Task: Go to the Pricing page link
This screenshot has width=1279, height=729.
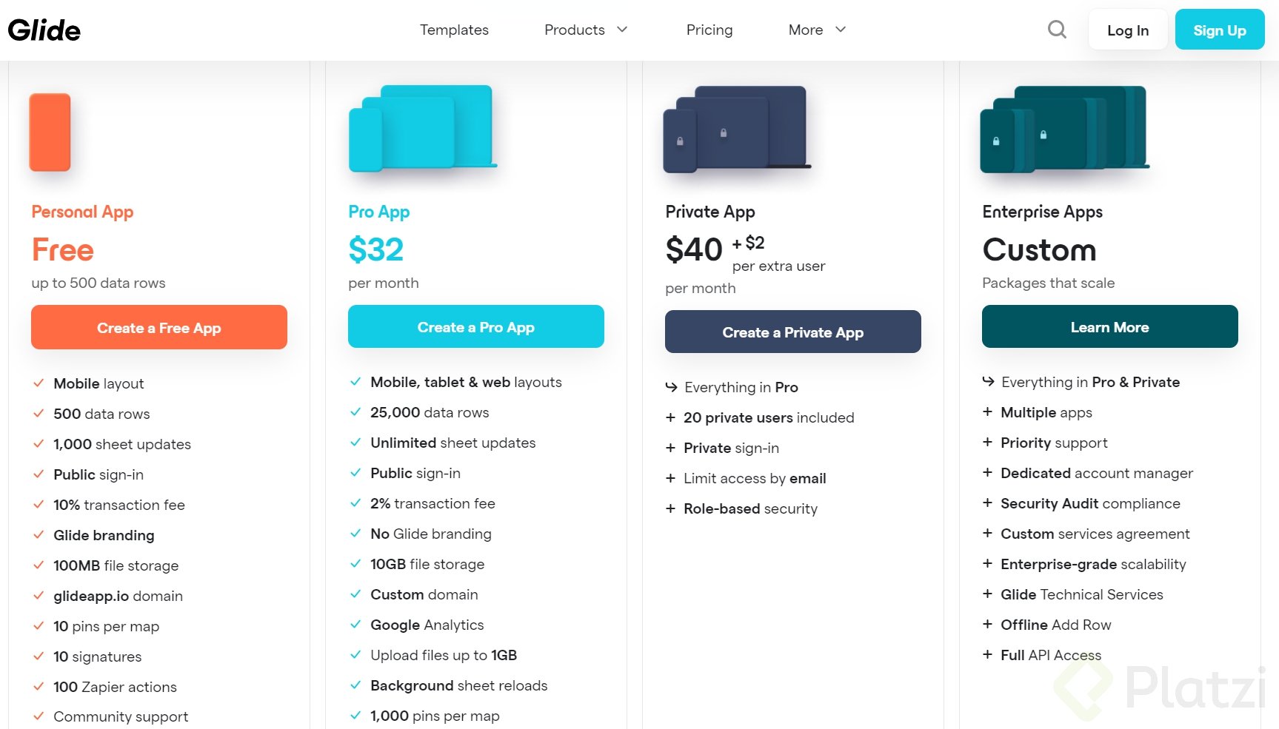Action: pyautogui.click(x=709, y=30)
